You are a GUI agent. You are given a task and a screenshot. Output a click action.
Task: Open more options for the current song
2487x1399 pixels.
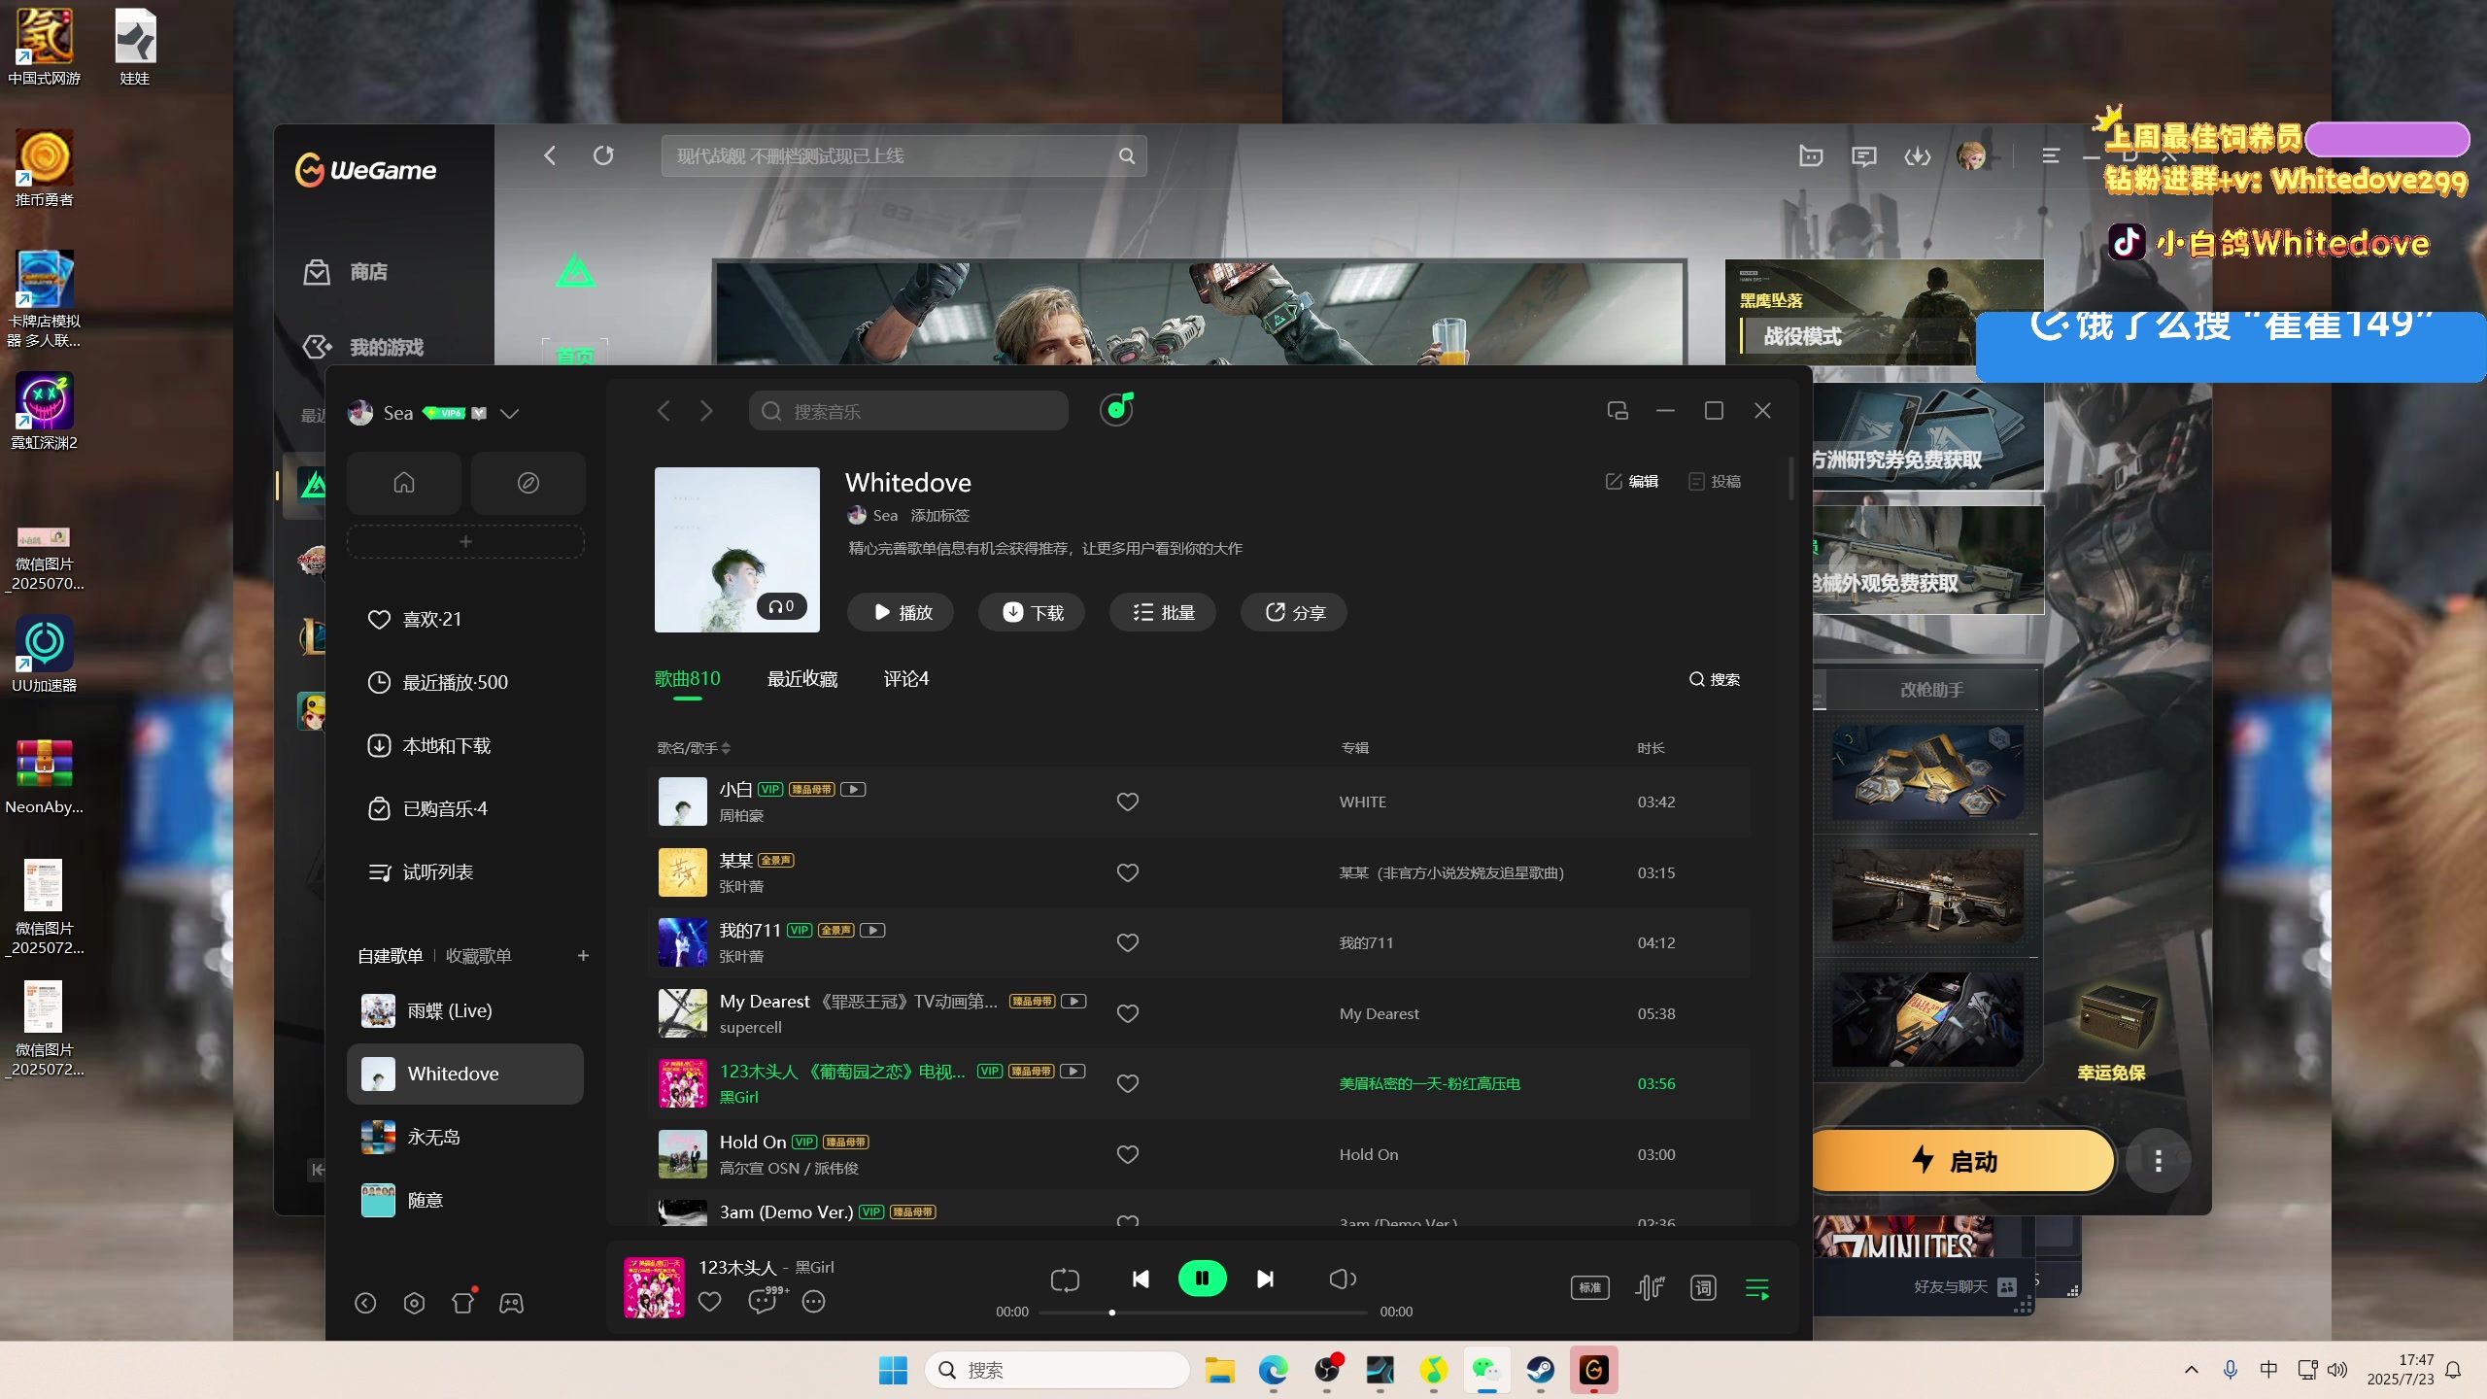pos(814,1301)
